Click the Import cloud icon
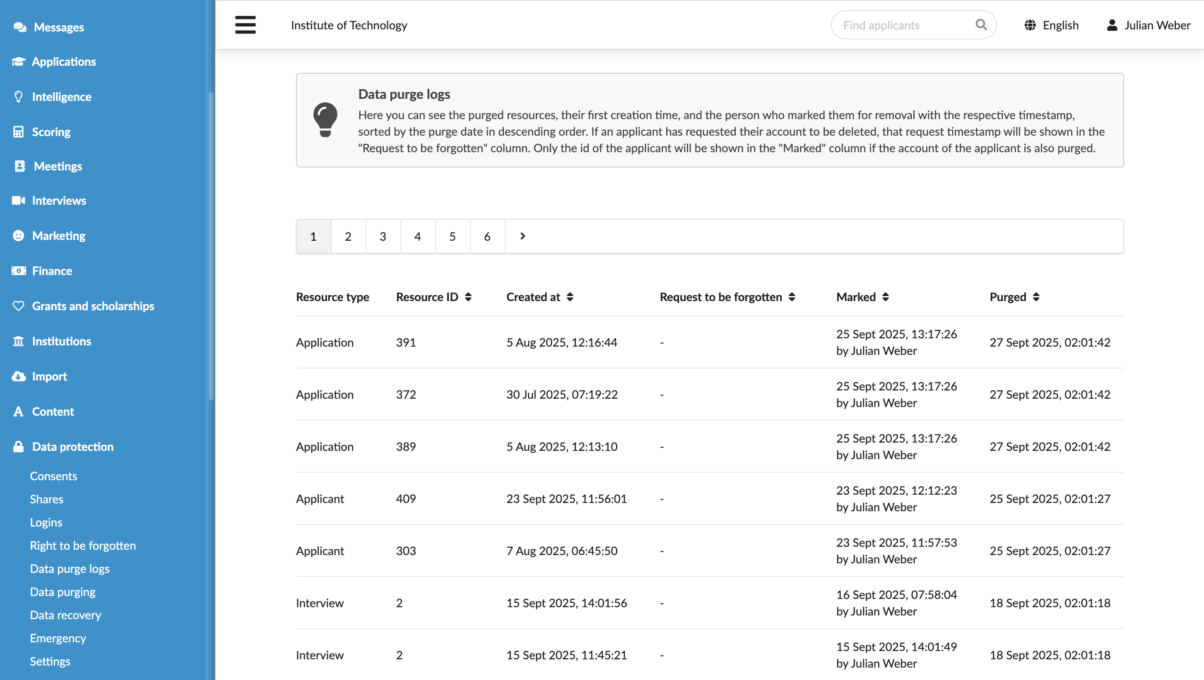 click(x=19, y=376)
